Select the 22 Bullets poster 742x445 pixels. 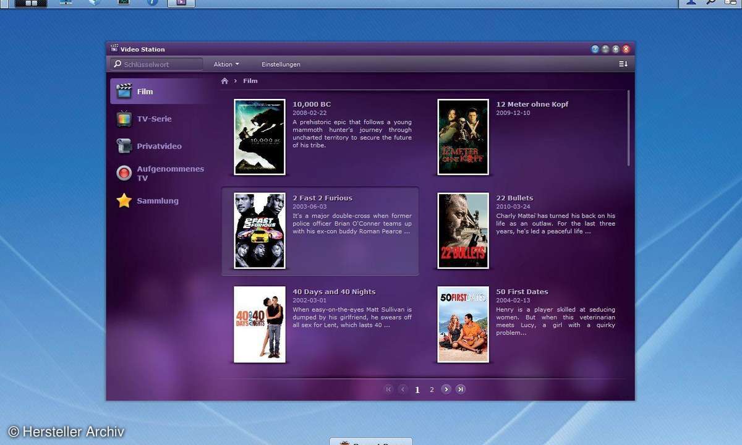[463, 231]
